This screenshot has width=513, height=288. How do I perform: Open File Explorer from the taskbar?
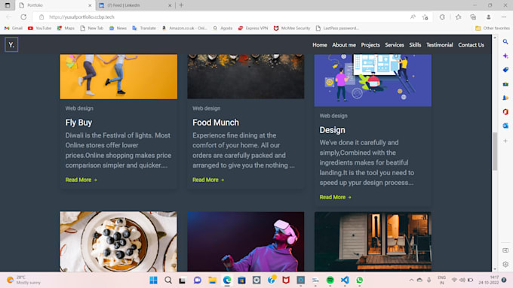click(212, 280)
